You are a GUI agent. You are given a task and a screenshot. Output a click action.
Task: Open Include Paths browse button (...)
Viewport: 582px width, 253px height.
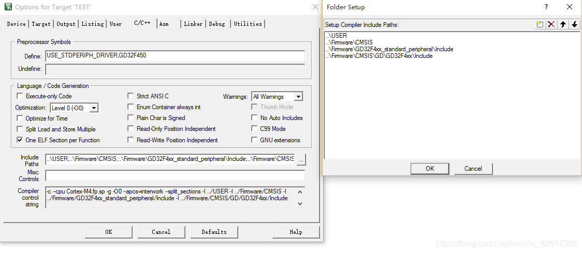(x=301, y=160)
